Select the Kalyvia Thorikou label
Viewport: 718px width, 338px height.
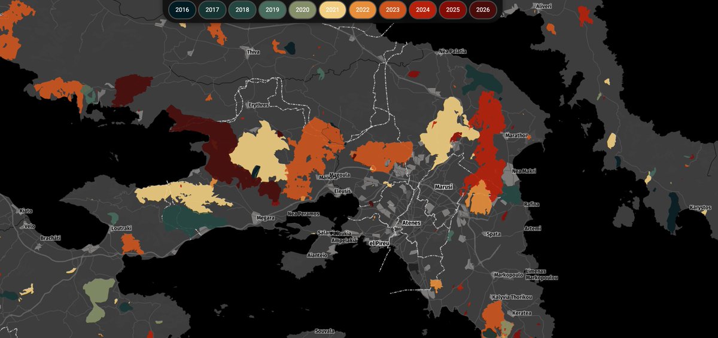click(512, 297)
